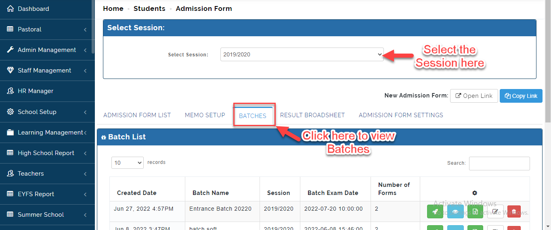Image resolution: width=551 pixels, height=230 pixels.
Task: Expand Teachers chevron
Action: (85, 174)
